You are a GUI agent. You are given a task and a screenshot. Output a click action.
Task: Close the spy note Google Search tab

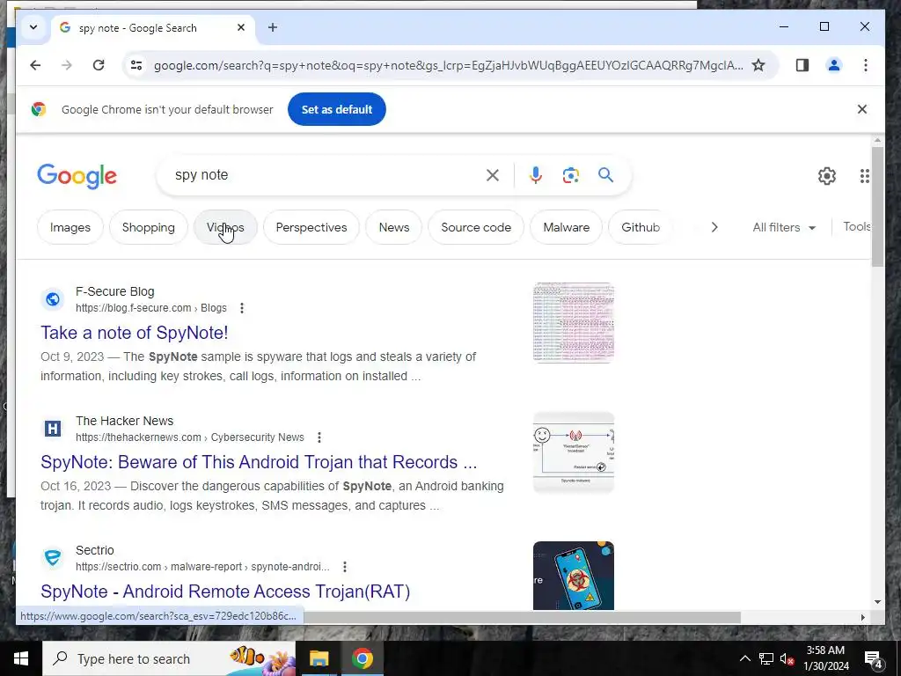(x=241, y=27)
